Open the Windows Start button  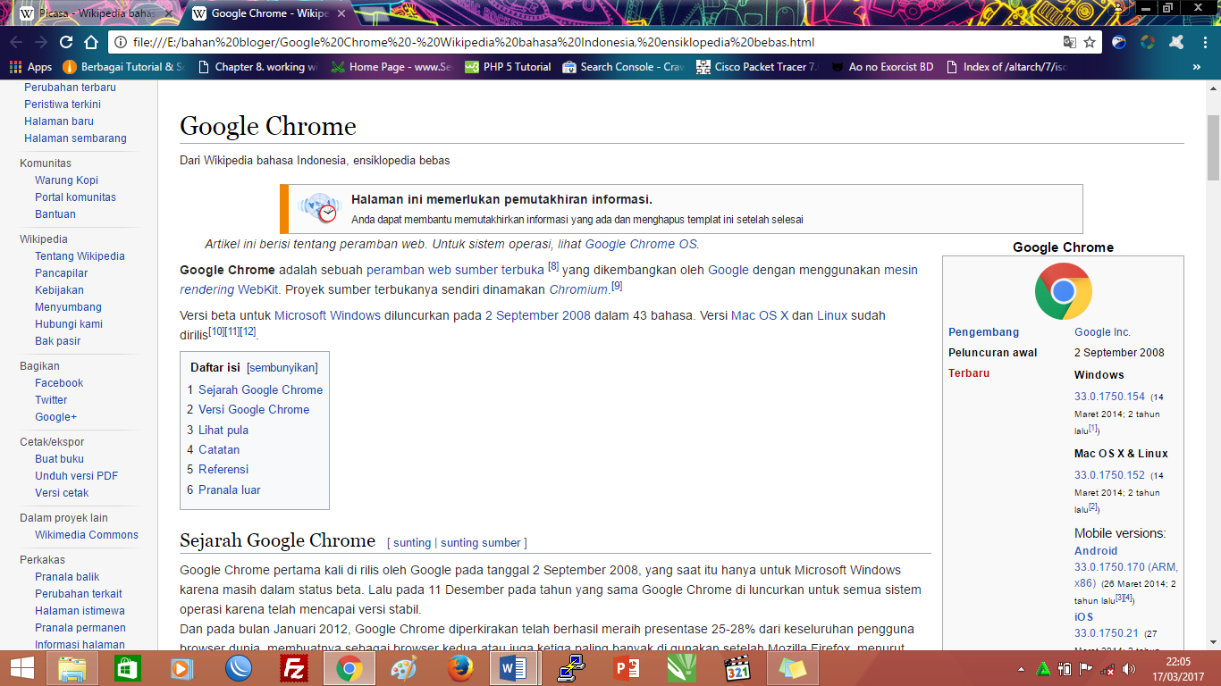click(x=22, y=668)
